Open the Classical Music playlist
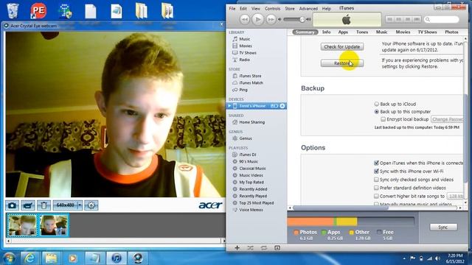 252,169
